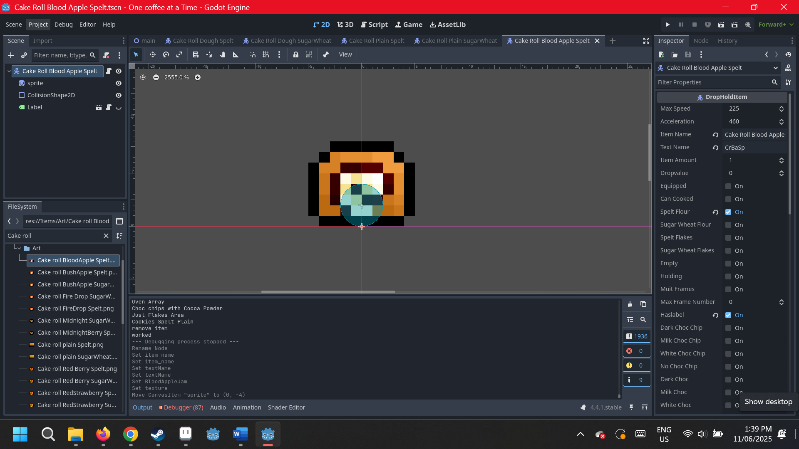The image size is (799, 449).
Task: Clear the output log
Action: [x=630, y=304]
